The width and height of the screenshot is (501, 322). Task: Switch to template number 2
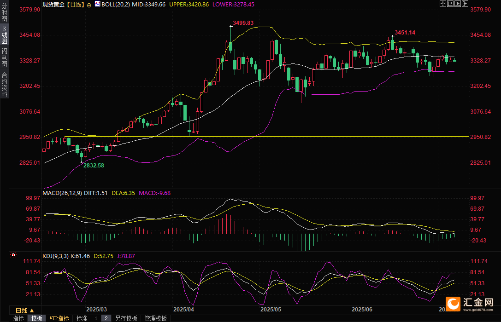click(x=106, y=318)
